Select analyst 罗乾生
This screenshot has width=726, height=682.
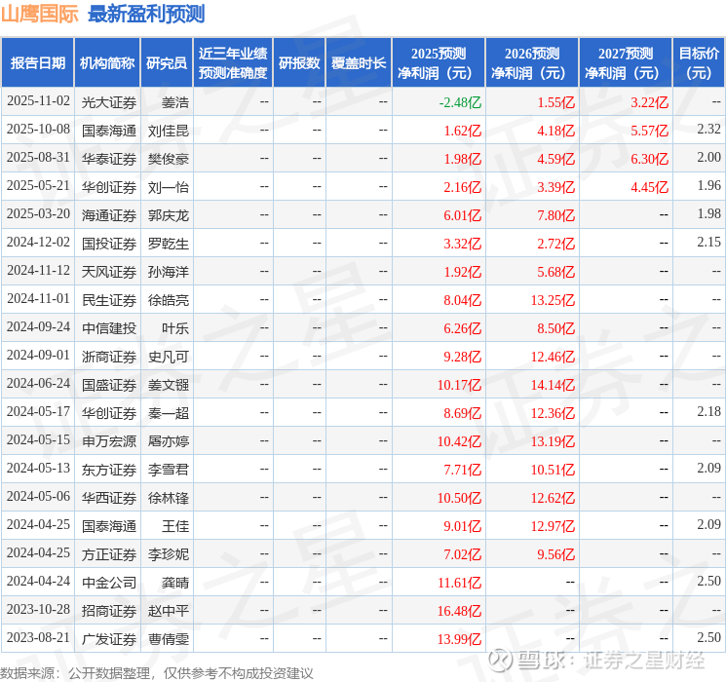click(168, 243)
